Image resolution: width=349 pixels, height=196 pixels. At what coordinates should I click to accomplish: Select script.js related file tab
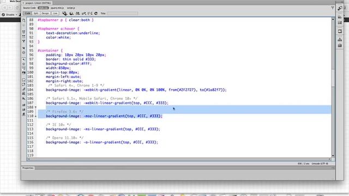71,8
